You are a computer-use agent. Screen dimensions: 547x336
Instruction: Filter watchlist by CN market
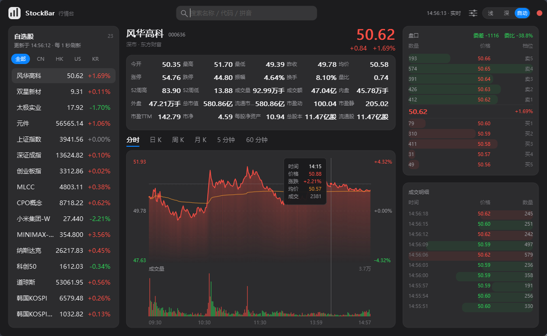(40, 59)
